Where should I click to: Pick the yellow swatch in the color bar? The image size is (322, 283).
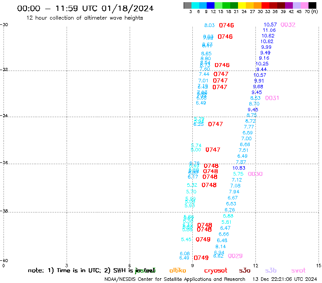tap(242, 5)
